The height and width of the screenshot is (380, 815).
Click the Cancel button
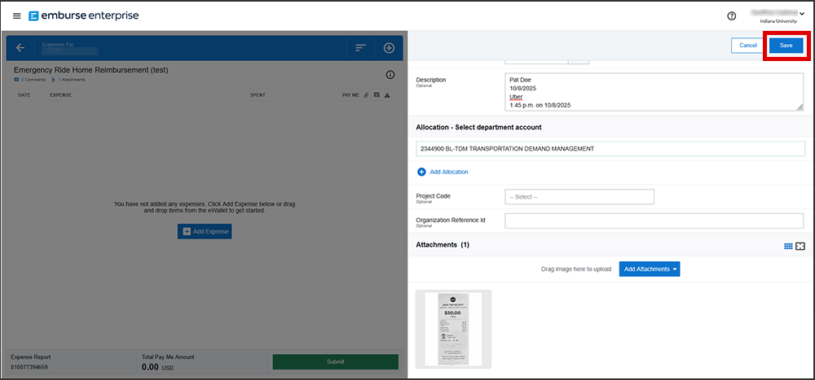coord(747,46)
